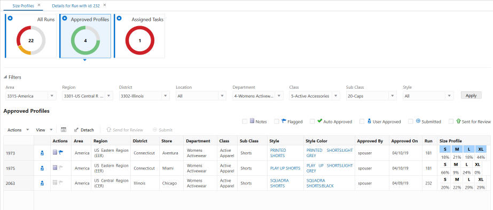Click the Send for Review arrow icon in toolbar

coord(109,130)
